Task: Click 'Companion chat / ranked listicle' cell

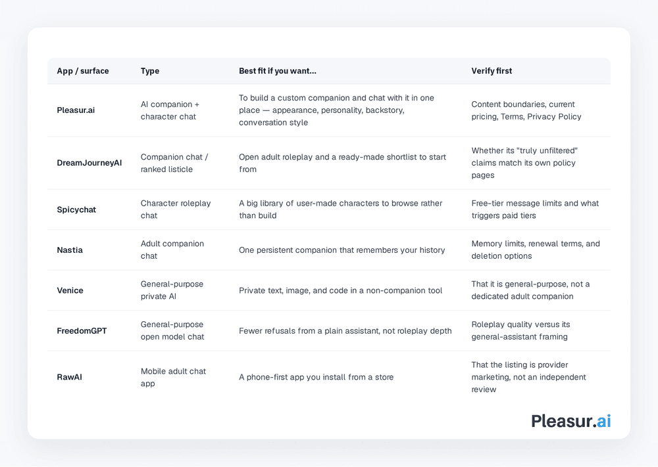Action: pos(174,163)
